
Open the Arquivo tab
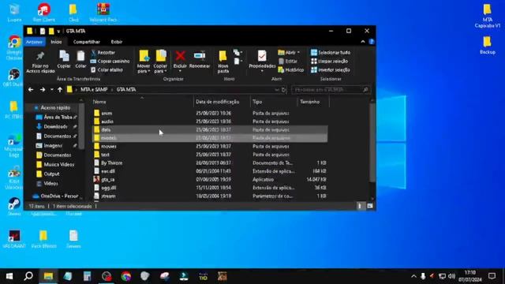point(34,42)
